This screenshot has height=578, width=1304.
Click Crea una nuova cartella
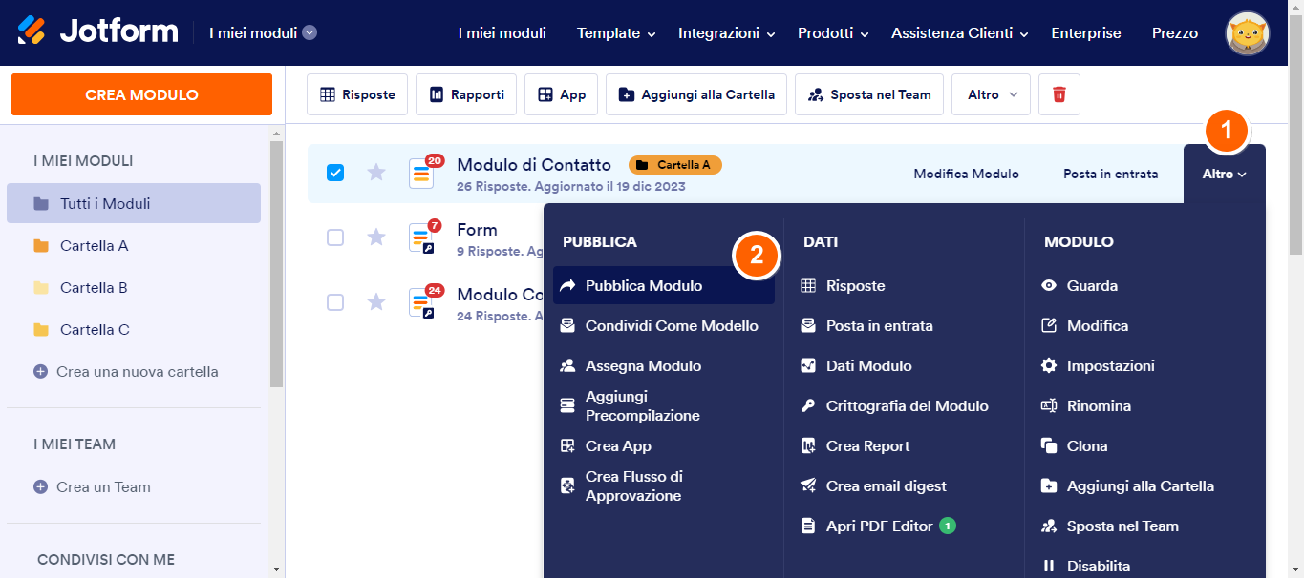(x=126, y=371)
